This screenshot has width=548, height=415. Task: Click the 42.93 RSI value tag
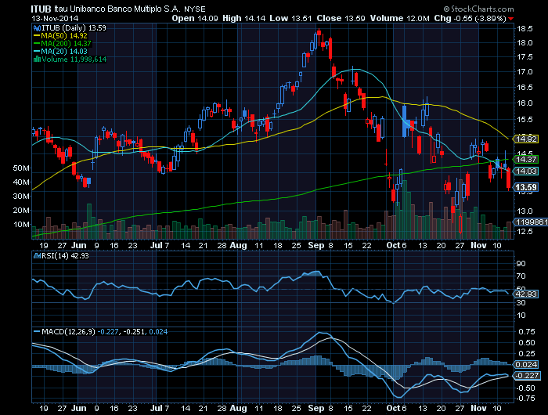[526, 294]
